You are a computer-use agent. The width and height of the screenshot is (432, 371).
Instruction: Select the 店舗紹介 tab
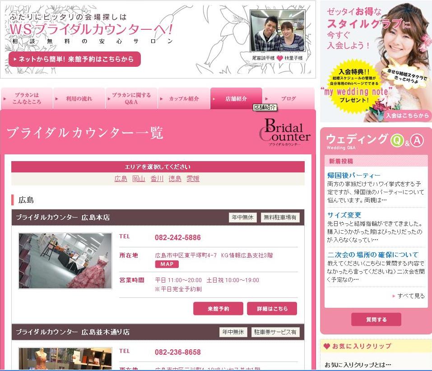click(236, 98)
